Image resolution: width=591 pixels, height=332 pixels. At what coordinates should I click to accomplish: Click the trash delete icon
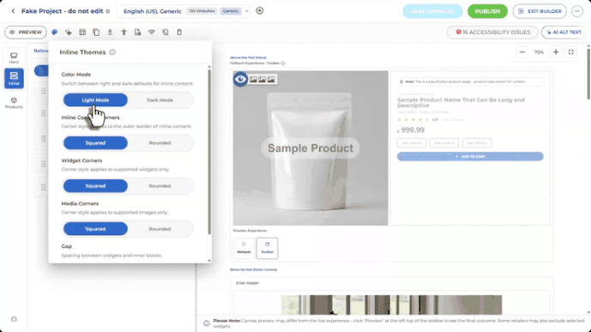(179, 33)
